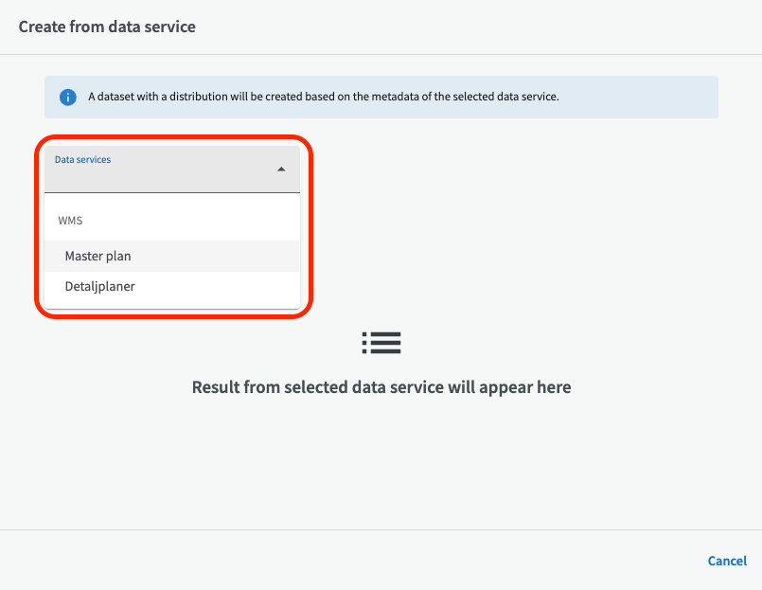Collapse the Data services dropdown arrow
This screenshot has width=762, height=590.
point(281,170)
